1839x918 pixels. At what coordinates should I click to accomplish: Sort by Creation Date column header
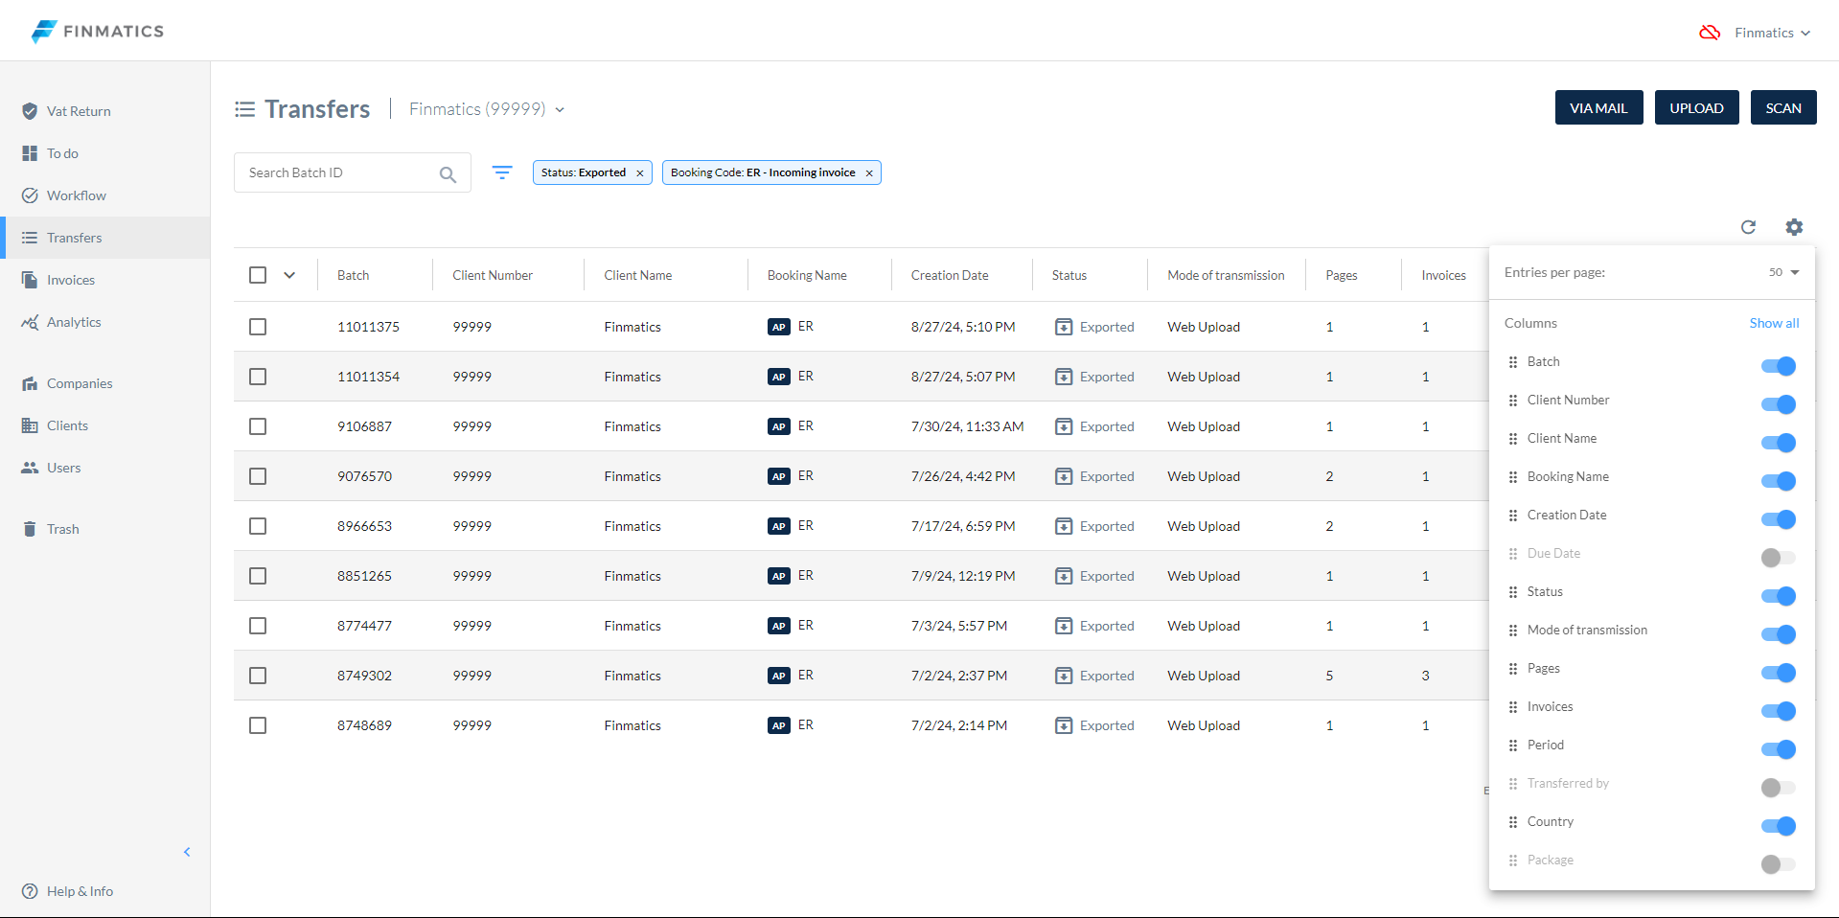click(950, 275)
